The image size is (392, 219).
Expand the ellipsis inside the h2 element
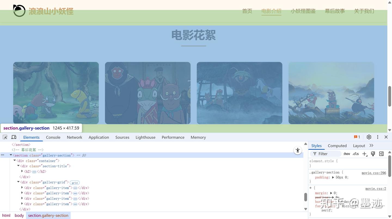[34, 172]
